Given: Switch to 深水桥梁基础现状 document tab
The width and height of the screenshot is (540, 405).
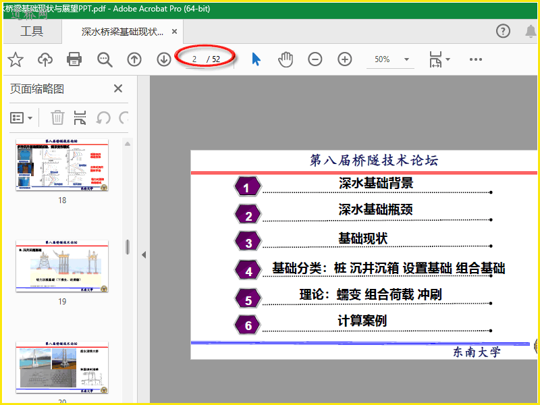Looking at the screenshot, I should pyautogui.click(x=122, y=32).
